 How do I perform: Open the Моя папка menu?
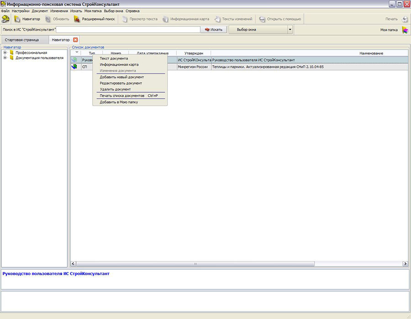pyautogui.click(x=93, y=11)
